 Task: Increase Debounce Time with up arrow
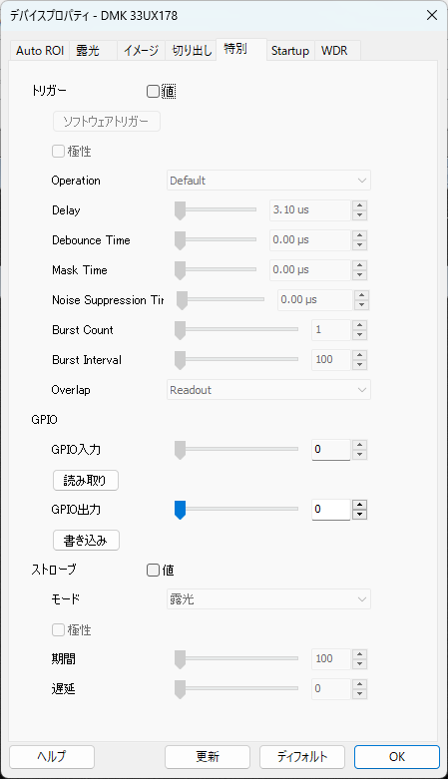pyautogui.click(x=359, y=235)
